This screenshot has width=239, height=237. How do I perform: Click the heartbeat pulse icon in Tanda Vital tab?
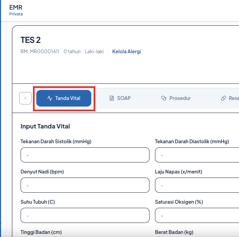point(50,98)
